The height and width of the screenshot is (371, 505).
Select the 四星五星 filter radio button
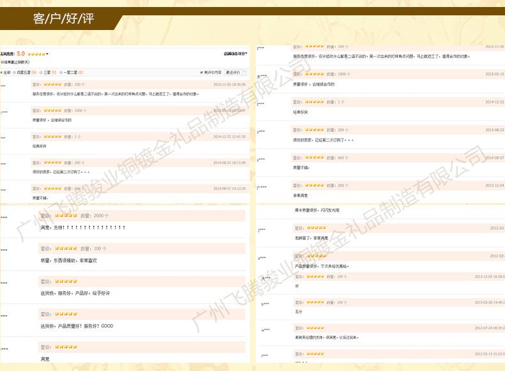pyautogui.click(x=14, y=72)
